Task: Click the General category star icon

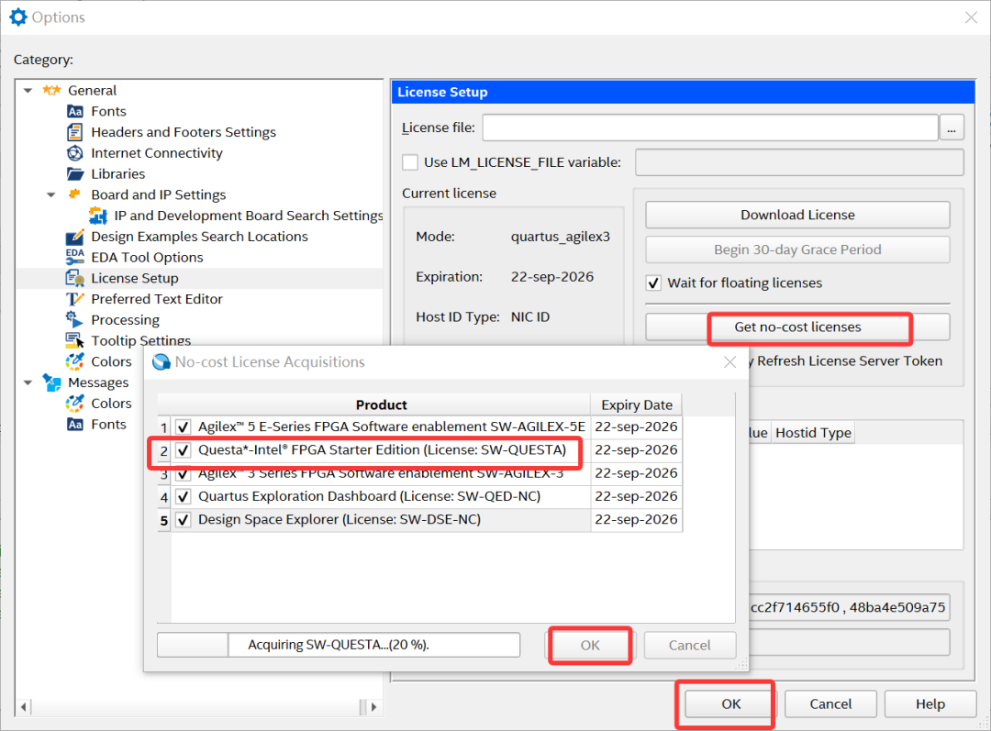Action: point(51,91)
